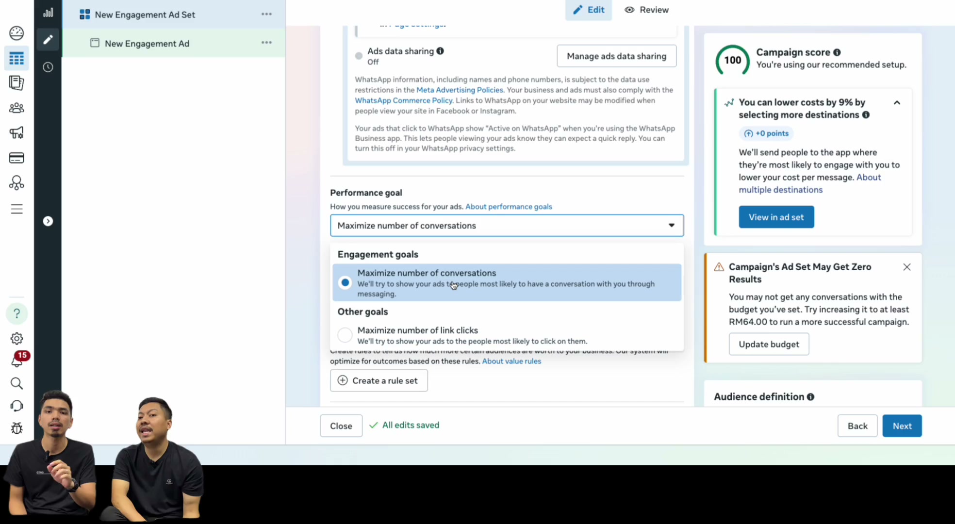This screenshot has height=524, width=955.
Task: Click the Help question mark icon
Action: (x=16, y=313)
